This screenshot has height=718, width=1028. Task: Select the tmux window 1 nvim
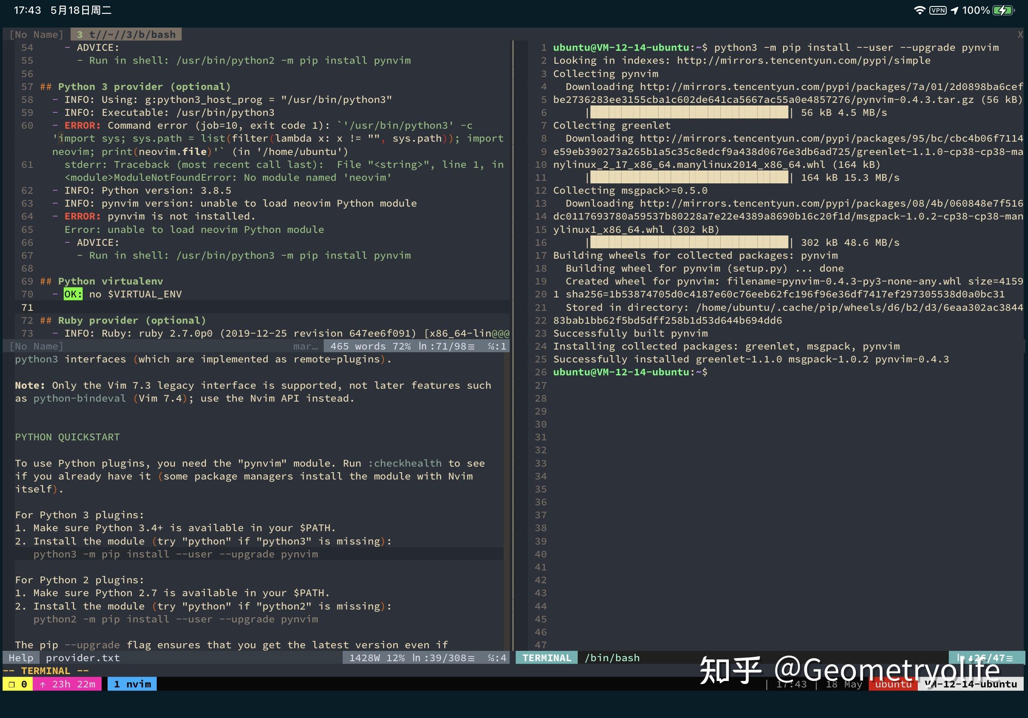(132, 684)
